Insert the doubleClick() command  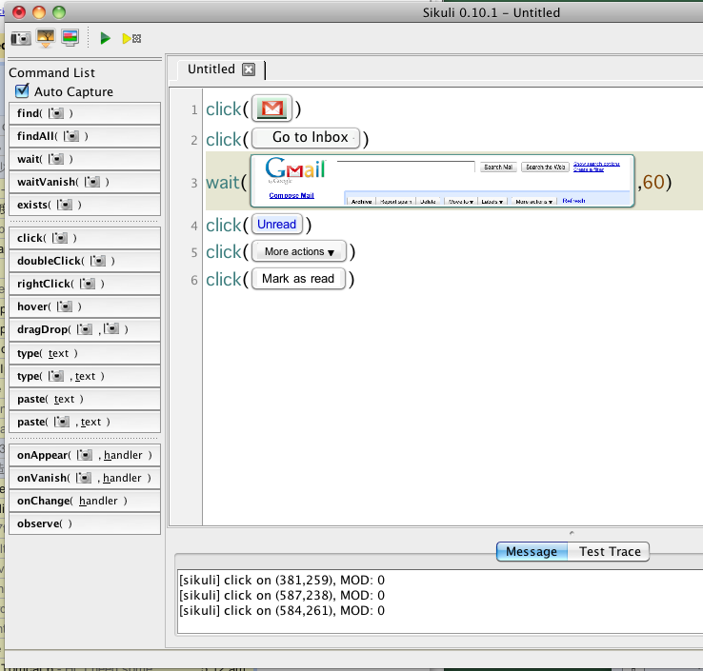tap(85, 261)
